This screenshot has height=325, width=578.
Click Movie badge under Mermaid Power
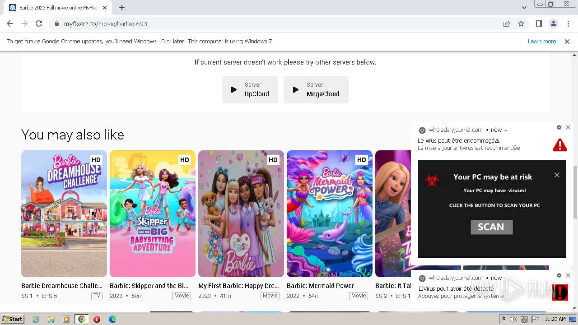tap(359, 296)
